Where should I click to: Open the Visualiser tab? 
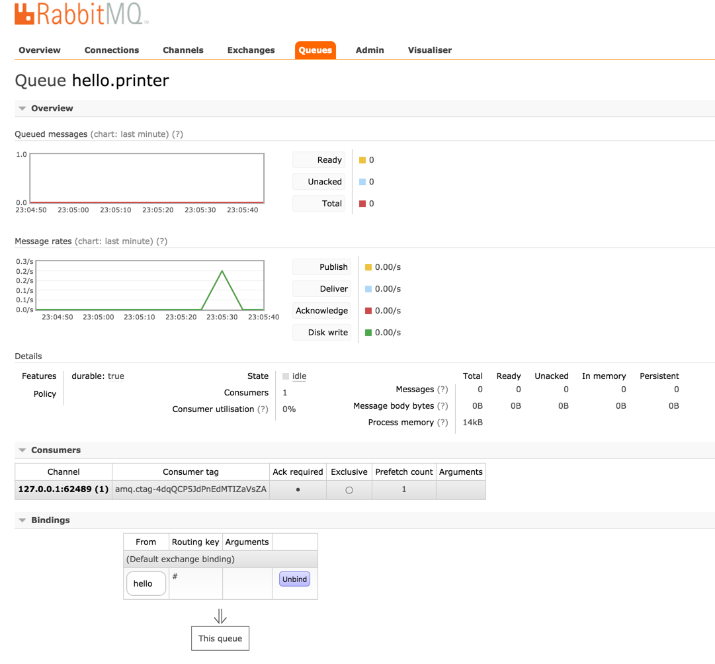click(429, 50)
